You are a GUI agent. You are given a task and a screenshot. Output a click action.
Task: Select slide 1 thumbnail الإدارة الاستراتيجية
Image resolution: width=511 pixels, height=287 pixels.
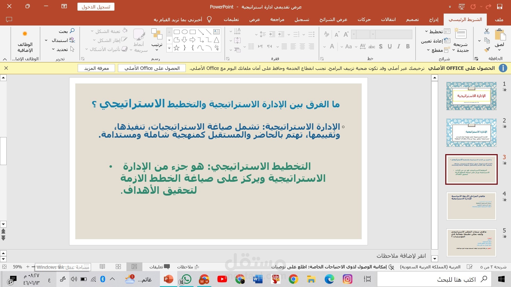(x=471, y=96)
